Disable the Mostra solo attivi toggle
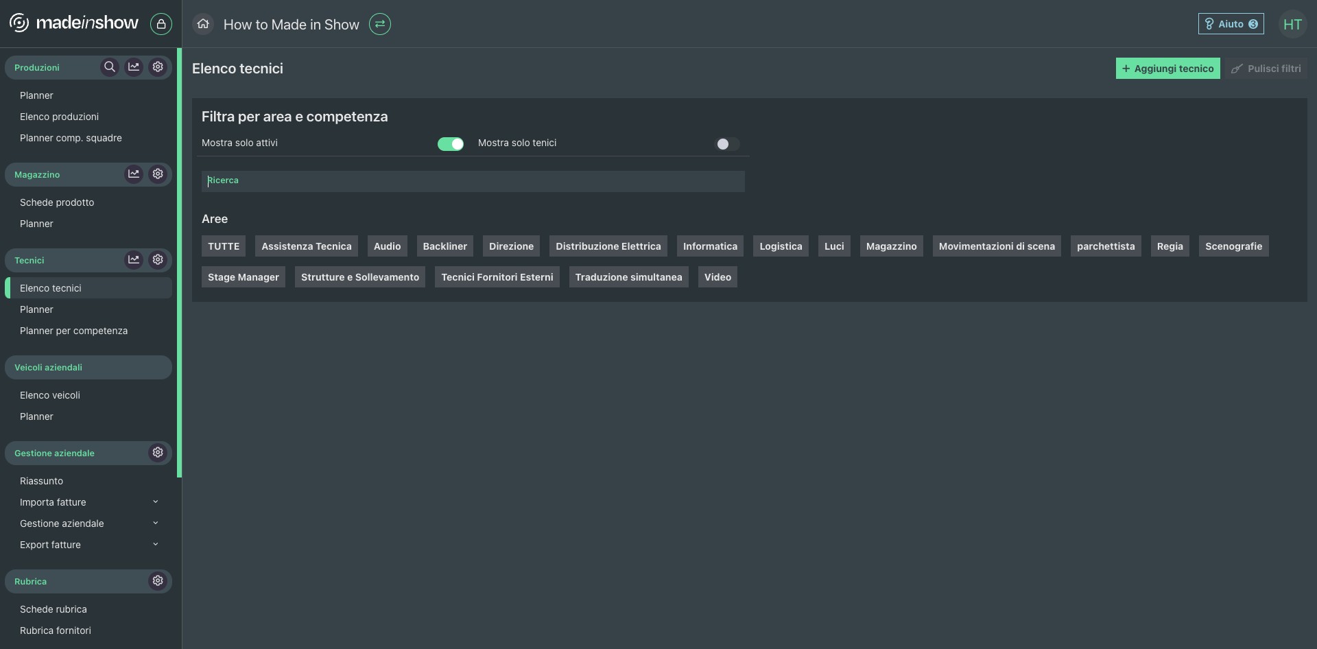1317x649 pixels. pos(451,144)
